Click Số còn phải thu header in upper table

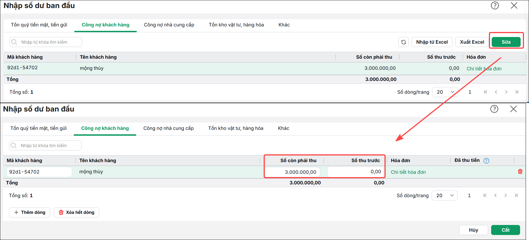(x=374, y=57)
